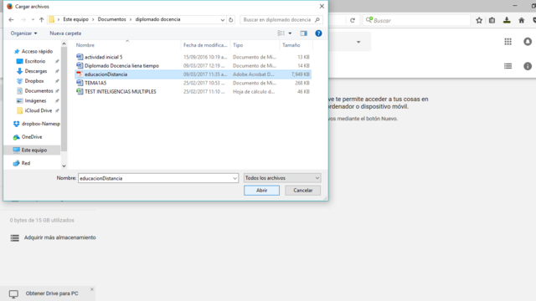Expand the Nombre field dropdown arrow
Viewport: 536px width, 301px height.
pyautogui.click(x=234, y=178)
